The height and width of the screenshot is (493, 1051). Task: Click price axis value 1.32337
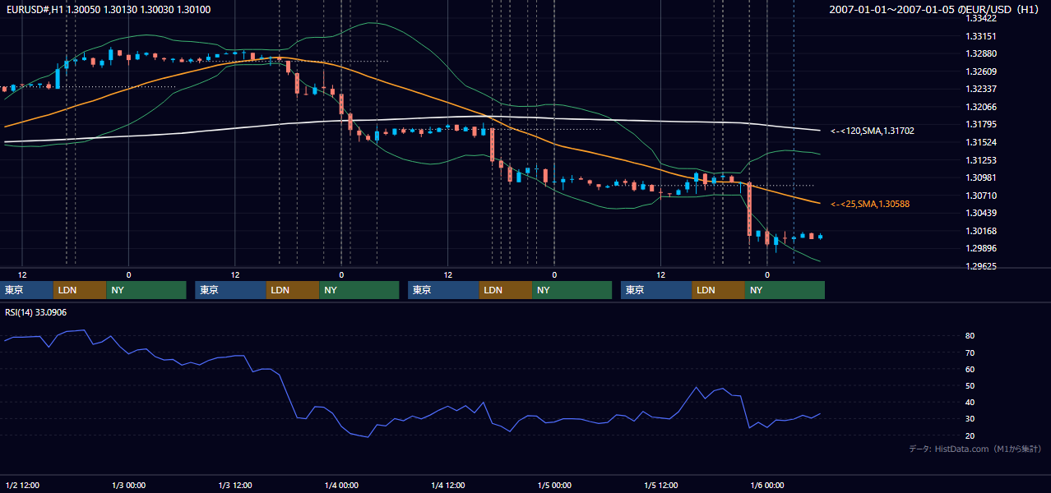click(981, 89)
